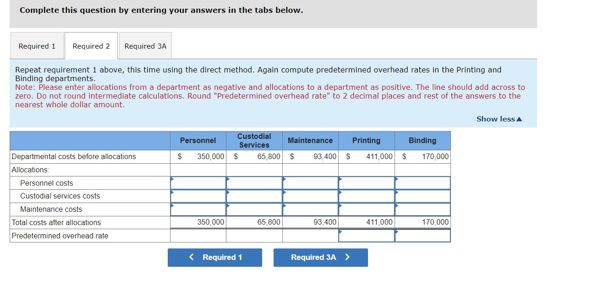
Task: Collapse instructions with Show less
Action: coord(498,119)
